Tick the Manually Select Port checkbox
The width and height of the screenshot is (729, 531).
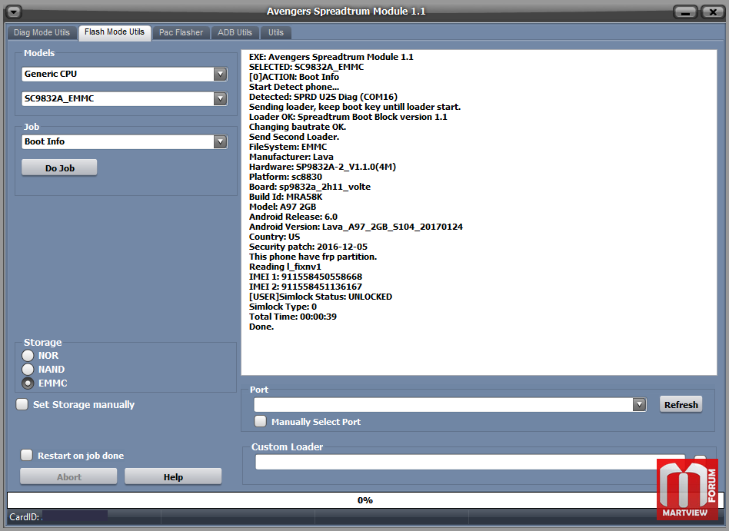[261, 421]
